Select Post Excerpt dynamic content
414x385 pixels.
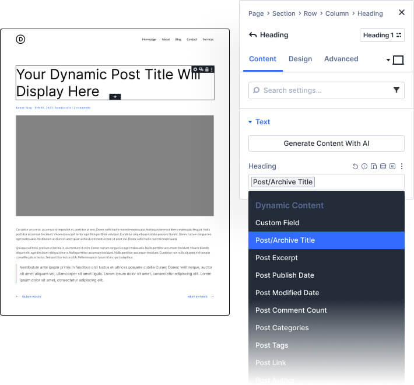327,258
